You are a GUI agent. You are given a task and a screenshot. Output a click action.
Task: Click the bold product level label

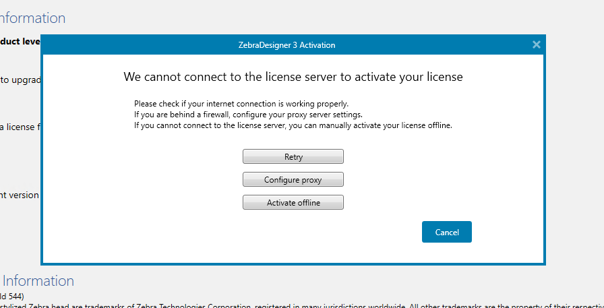(x=19, y=40)
